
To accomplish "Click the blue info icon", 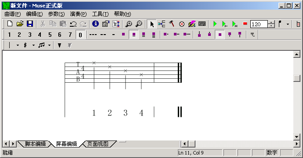I will pyautogui.click(x=95, y=24).
